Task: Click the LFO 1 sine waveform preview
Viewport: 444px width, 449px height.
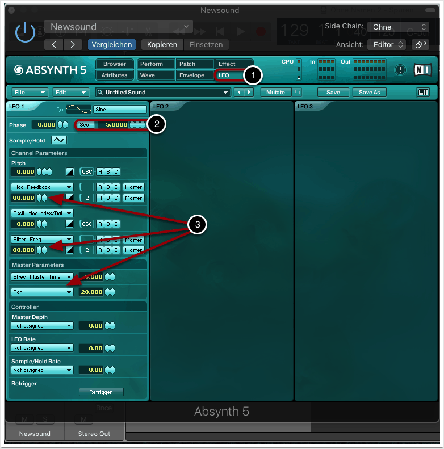Action: pyautogui.click(x=78, y=109)
